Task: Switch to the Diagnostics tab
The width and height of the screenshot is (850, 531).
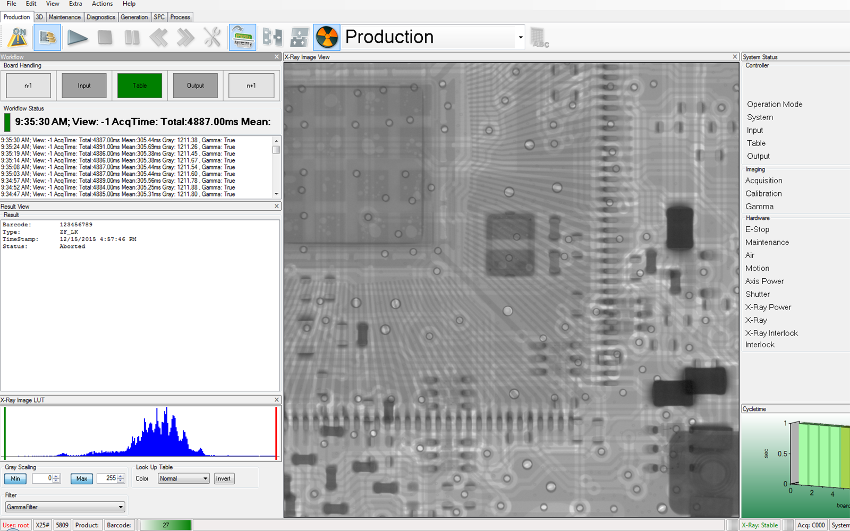Action: point(100,17)
